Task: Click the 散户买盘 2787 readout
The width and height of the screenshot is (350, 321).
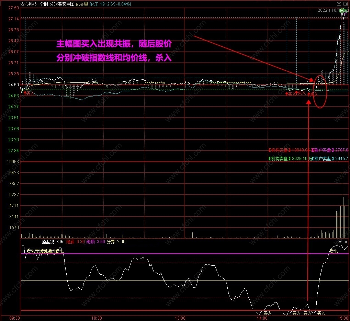Action: (x=330, y=150)
